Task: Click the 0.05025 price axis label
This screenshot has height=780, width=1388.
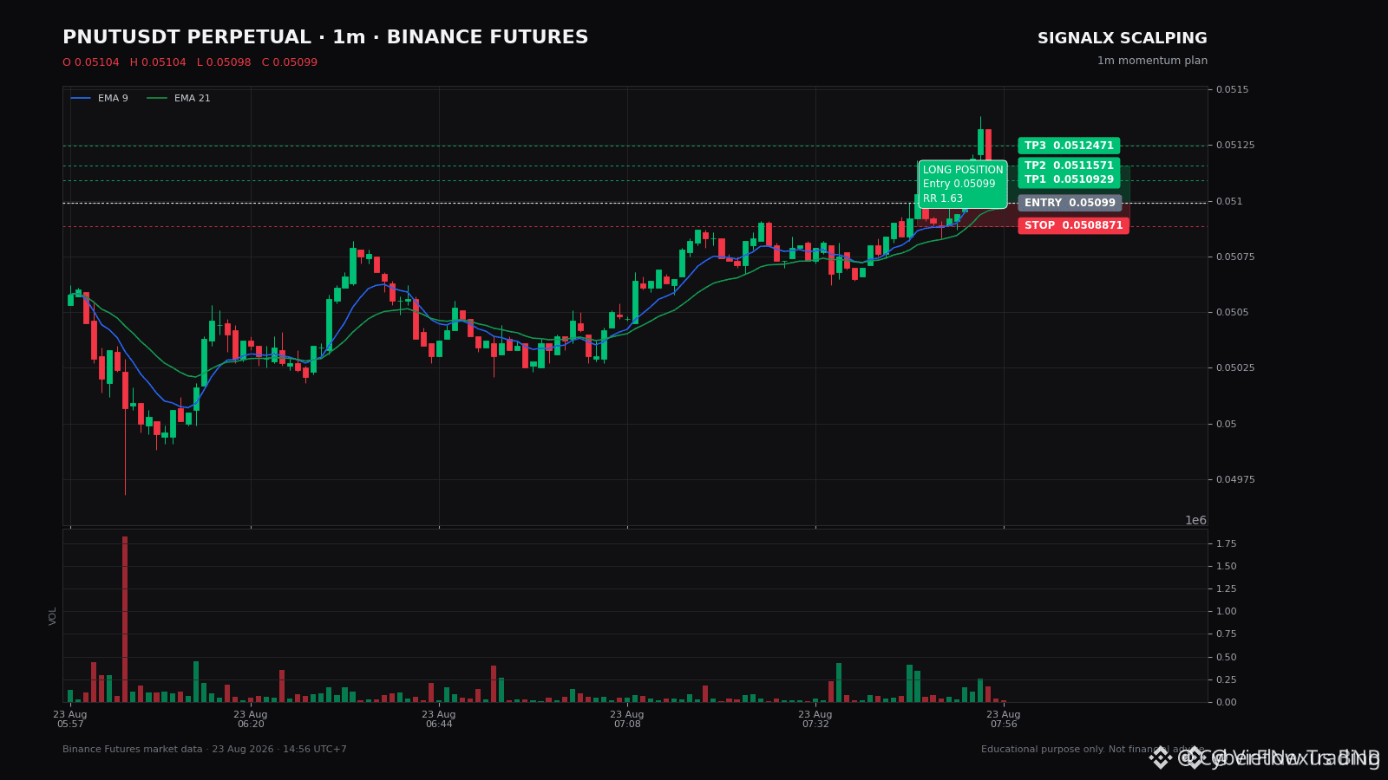Action: (x=1235, y=367)
